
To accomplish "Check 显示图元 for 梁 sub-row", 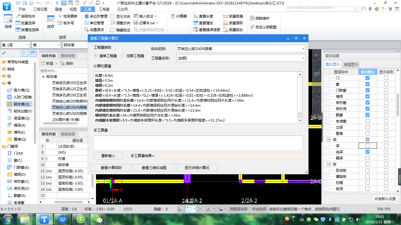I will click(x=367, y=146).
